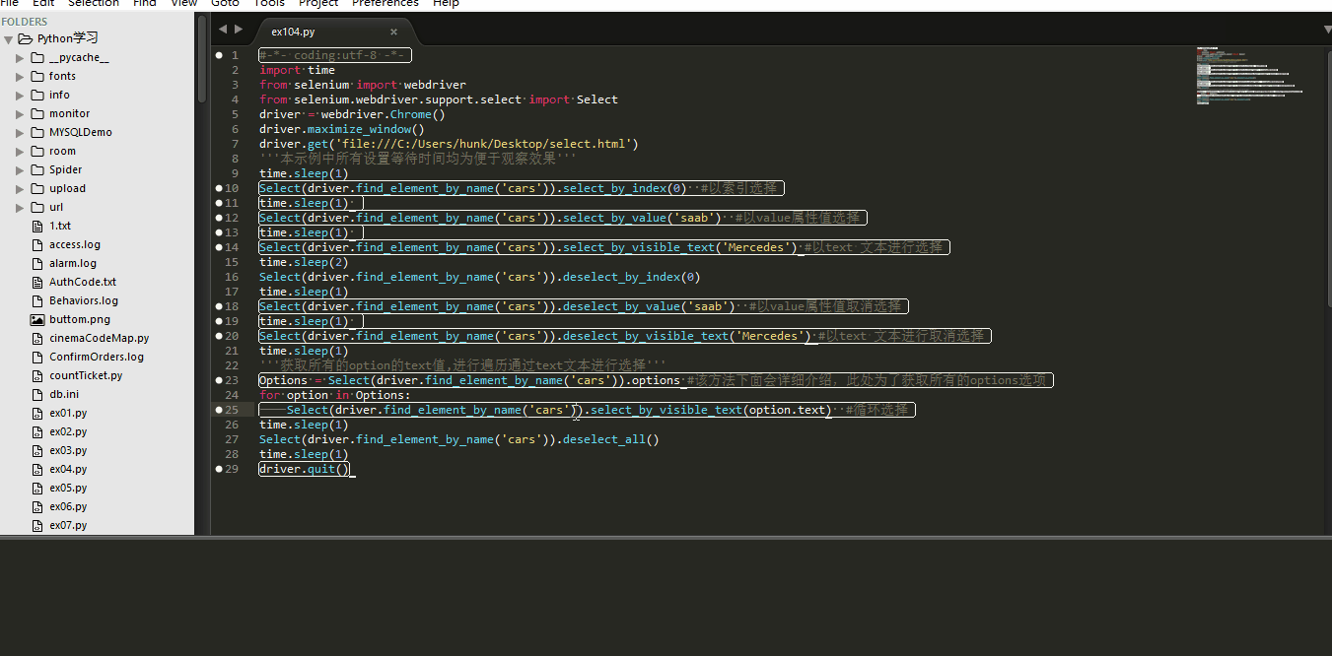Click the folder icon next to Spider
The height and width of the screenshot is (656, 1332).
pos(37,169)
